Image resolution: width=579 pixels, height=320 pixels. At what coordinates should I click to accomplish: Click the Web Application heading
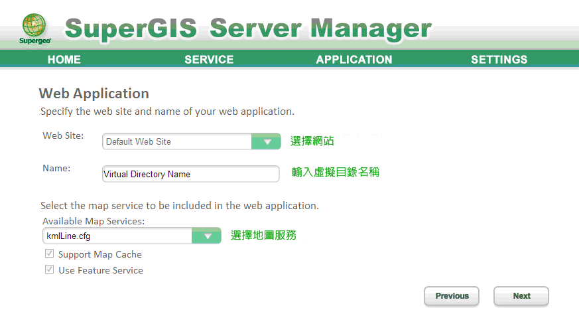(x=94, y=94)
